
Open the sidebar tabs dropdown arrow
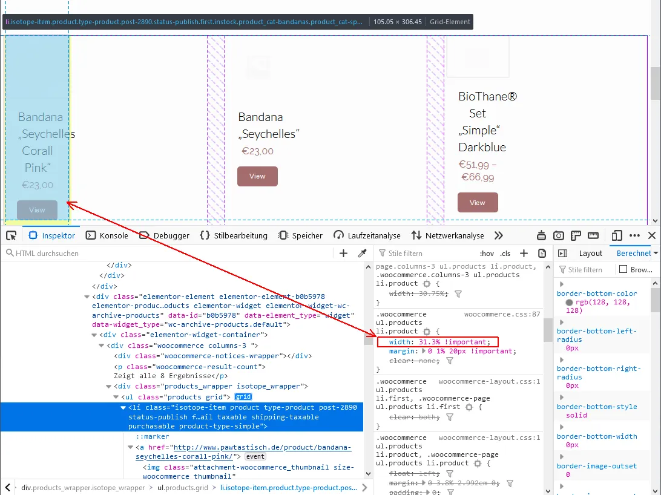click(656, 253)
